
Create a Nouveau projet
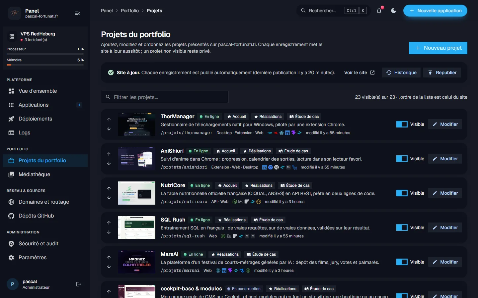tap(438, 48)
